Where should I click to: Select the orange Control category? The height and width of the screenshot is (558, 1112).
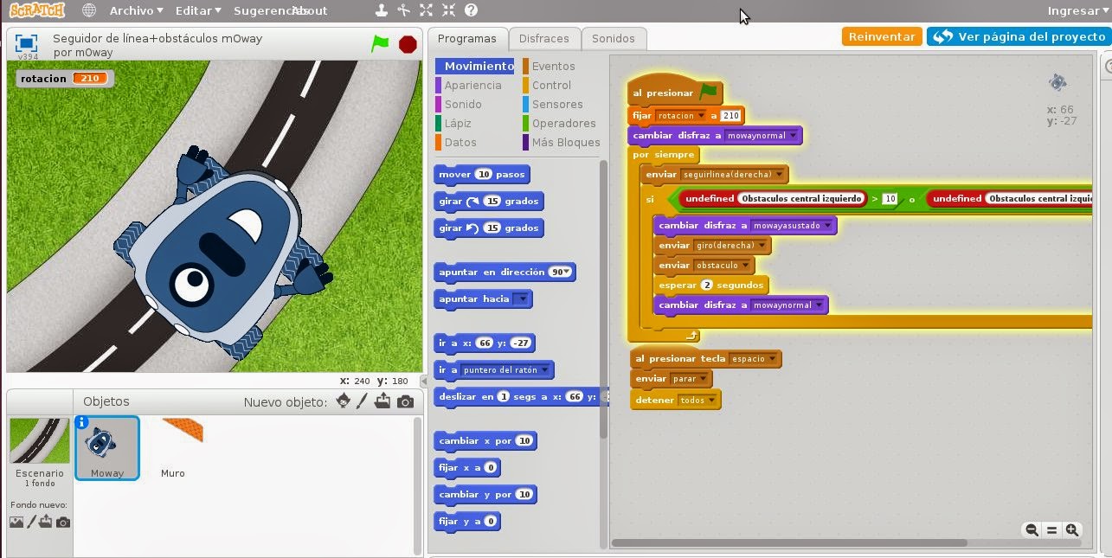coord(554,85)
